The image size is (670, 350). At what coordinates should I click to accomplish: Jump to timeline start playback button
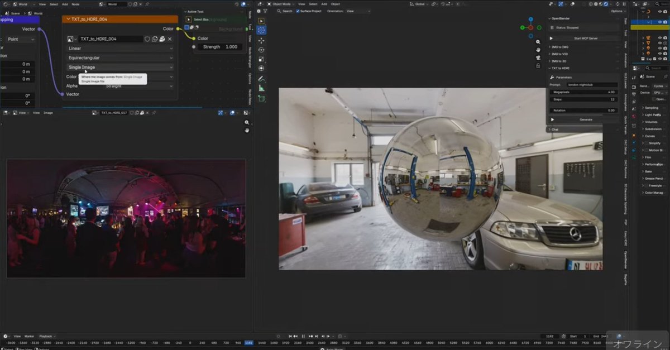tap(289, 336)
